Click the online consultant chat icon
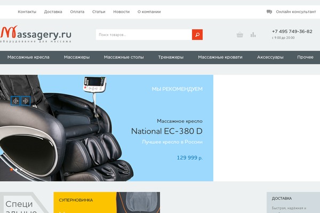320x213 pixels. point(269,12)
